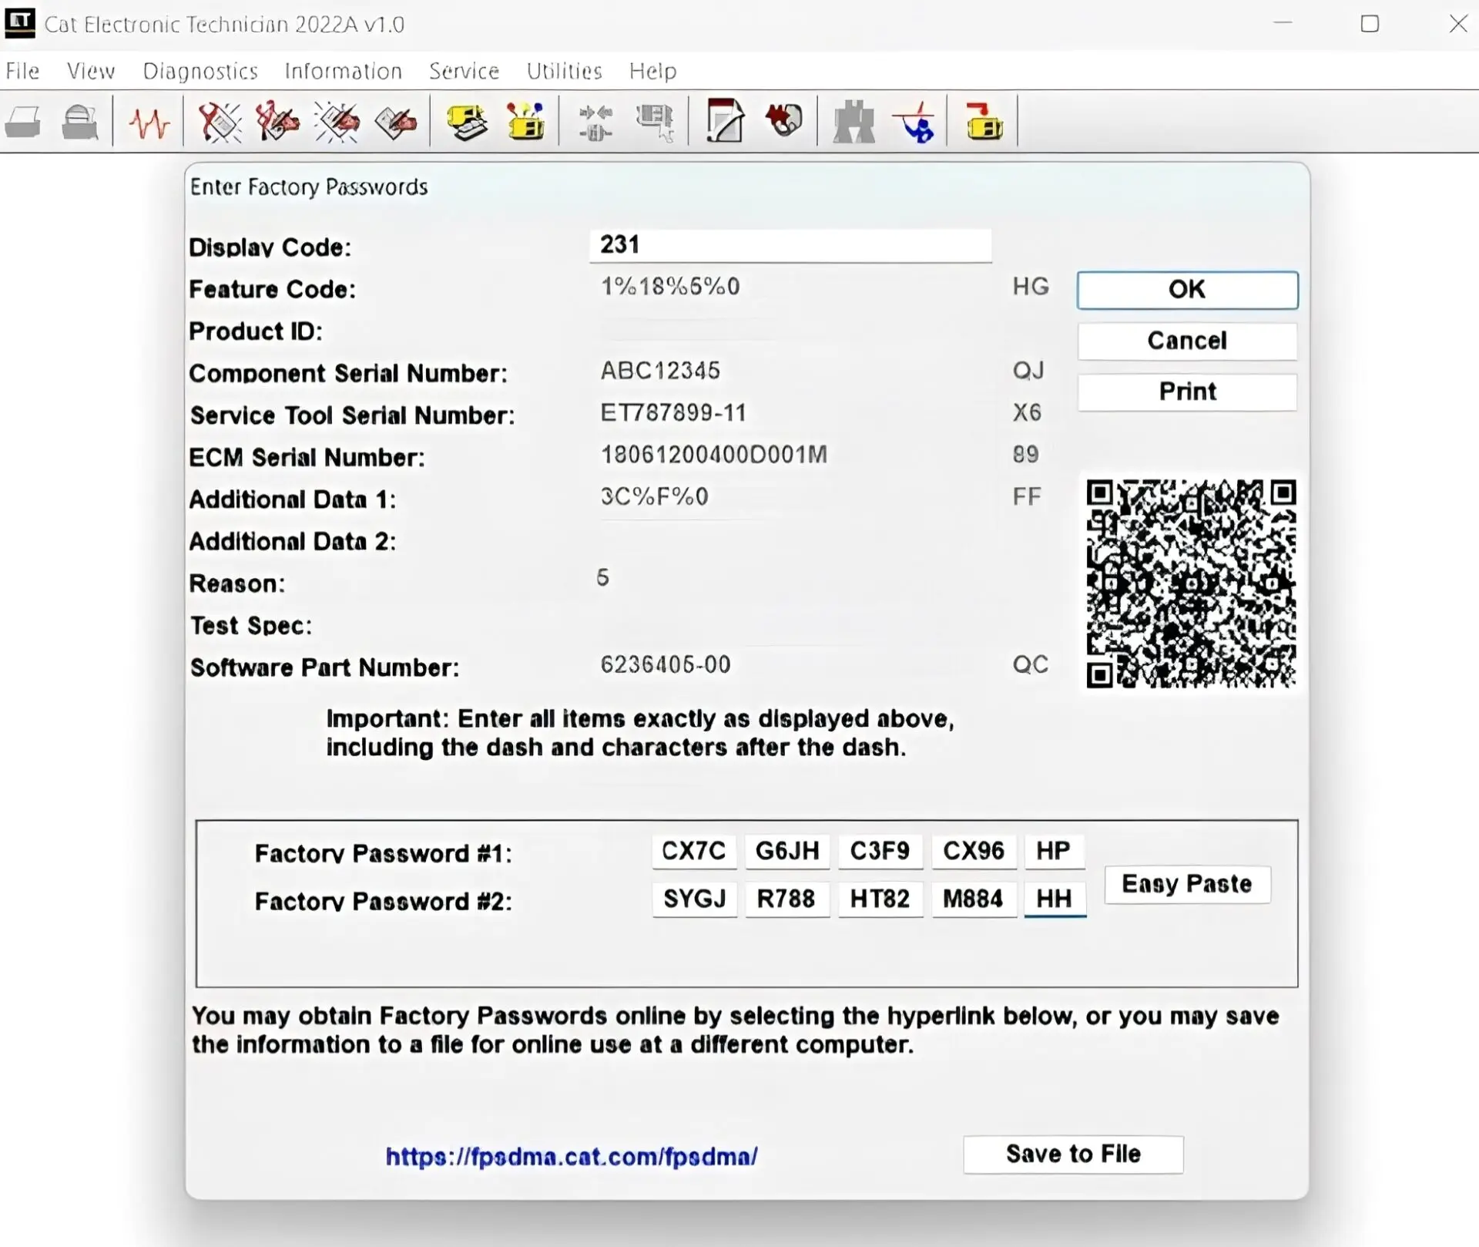Click the X6 code beside Service Tool Serial
The height and width of the screenshot is (1247, 1479).
pyautogui.click(x=1027, y=413)
